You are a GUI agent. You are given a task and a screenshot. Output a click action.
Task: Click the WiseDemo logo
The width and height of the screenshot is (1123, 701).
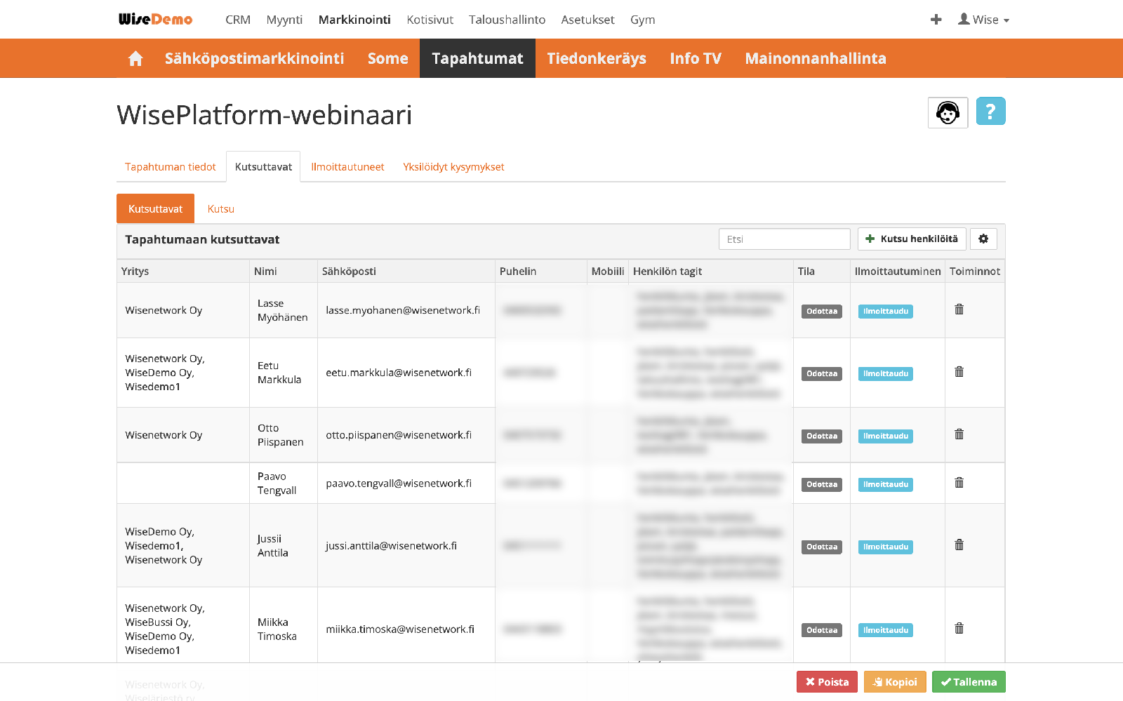pyautogui.click(x=155, y=19)
